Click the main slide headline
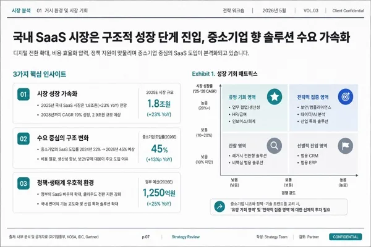Image resolution: width=371 pixels, height=247 pixels. pos(181,37)
